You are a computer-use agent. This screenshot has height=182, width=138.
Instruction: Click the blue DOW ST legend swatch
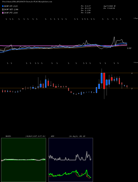pyautogui.click(x=3, y=6)
